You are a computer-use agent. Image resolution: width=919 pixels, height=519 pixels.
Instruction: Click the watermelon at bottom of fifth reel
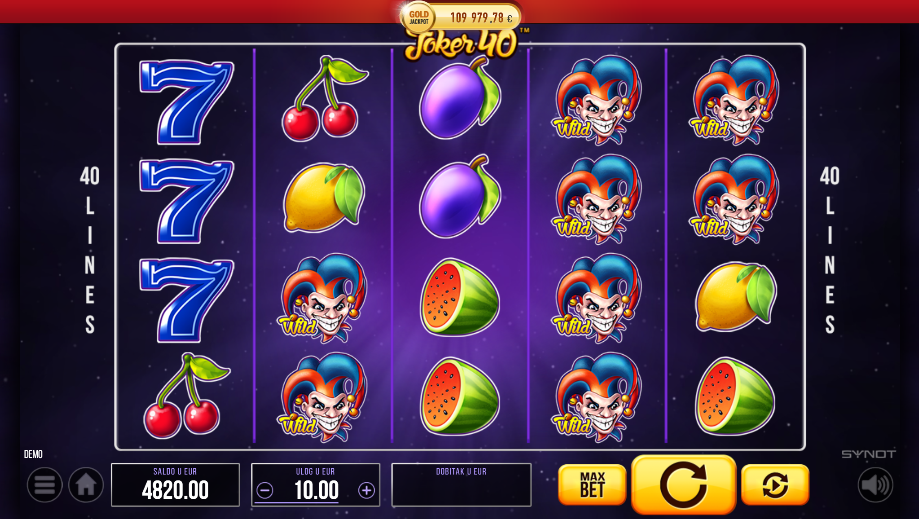pyautogui.click(x=735, y=396)
